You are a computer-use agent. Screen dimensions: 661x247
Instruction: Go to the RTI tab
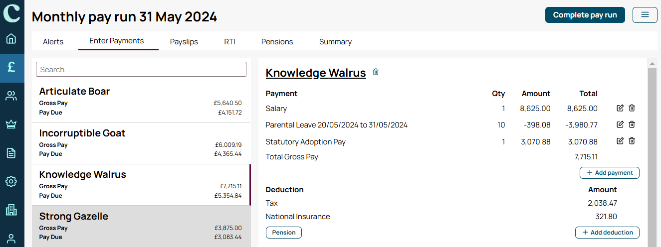tap(229, 42)
